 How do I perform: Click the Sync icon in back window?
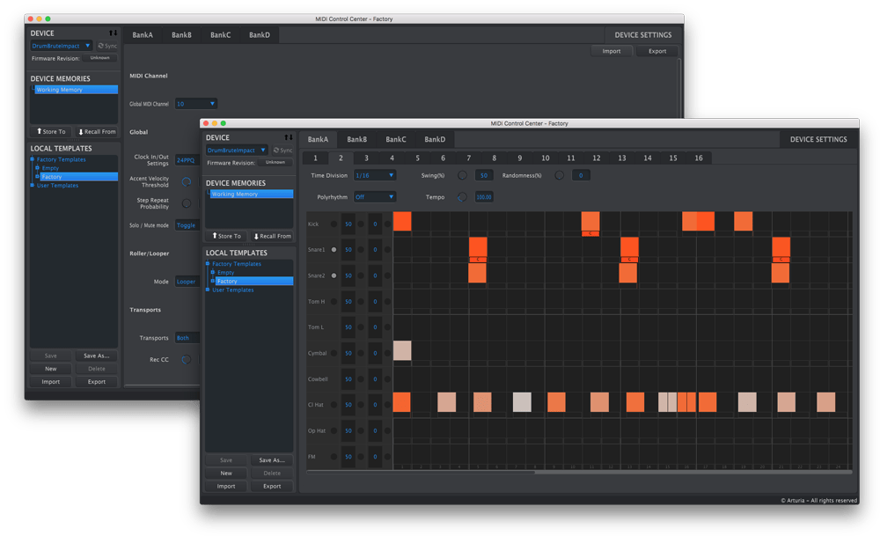[x=101, y=46]
